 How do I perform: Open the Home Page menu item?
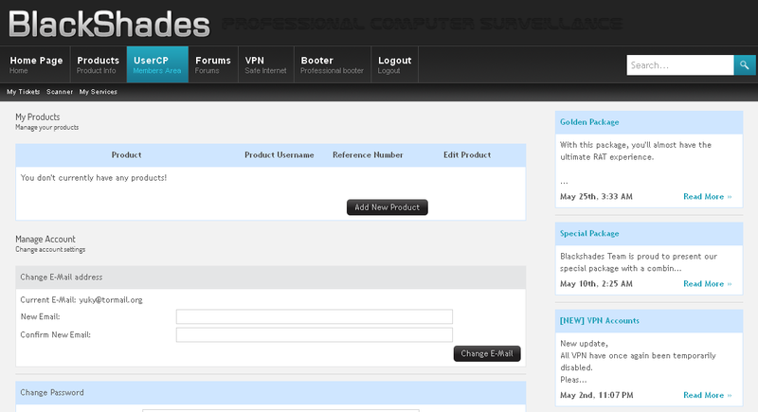(36, 64)
